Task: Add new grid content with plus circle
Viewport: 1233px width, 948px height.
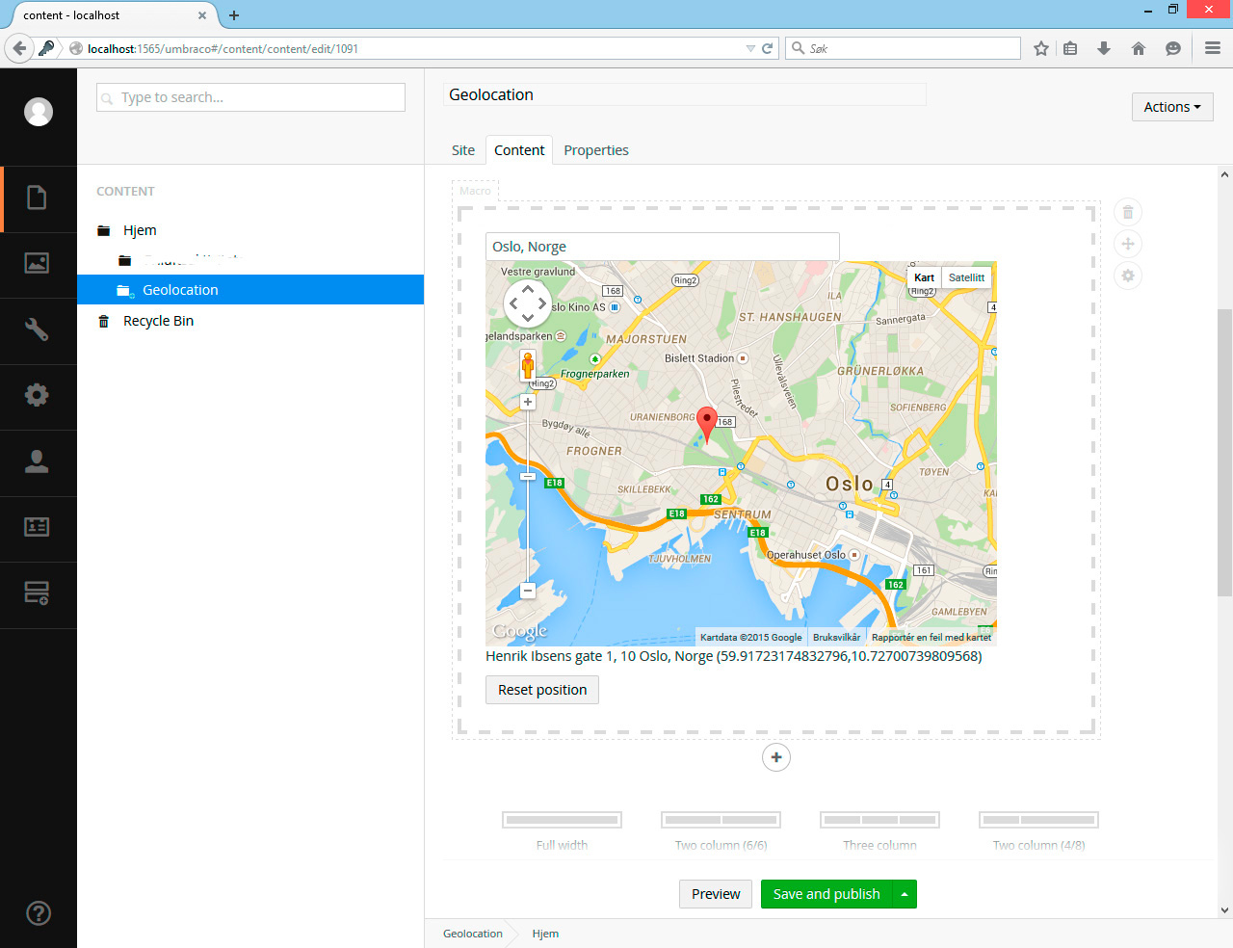Action: (x=776, y=757)
